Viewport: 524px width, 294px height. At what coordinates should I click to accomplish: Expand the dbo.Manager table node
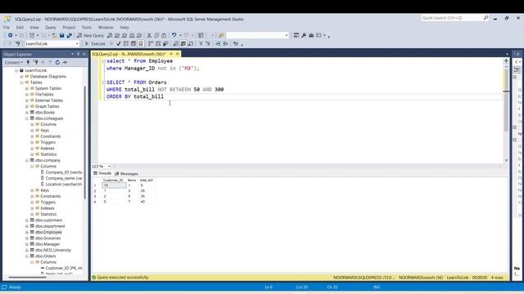[27, 244]
